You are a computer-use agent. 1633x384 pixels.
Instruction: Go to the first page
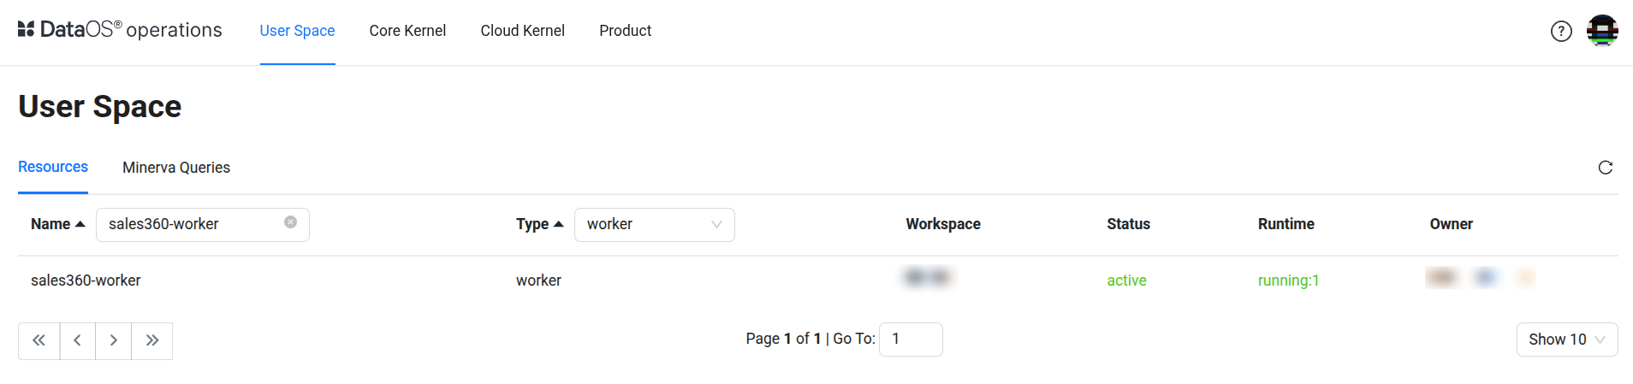(x=39, y=340)
